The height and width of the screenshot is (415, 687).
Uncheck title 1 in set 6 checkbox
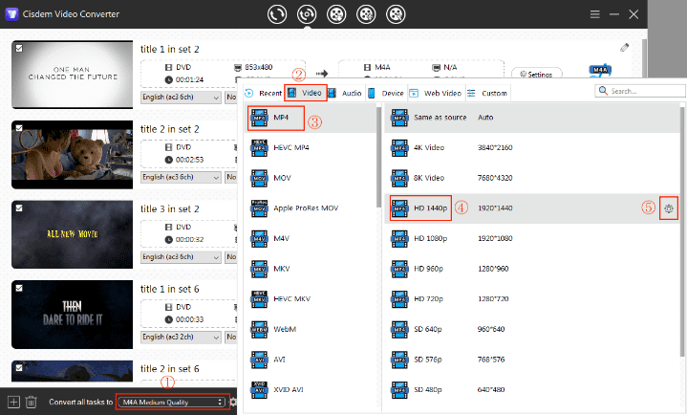click(x=19, y=288)
